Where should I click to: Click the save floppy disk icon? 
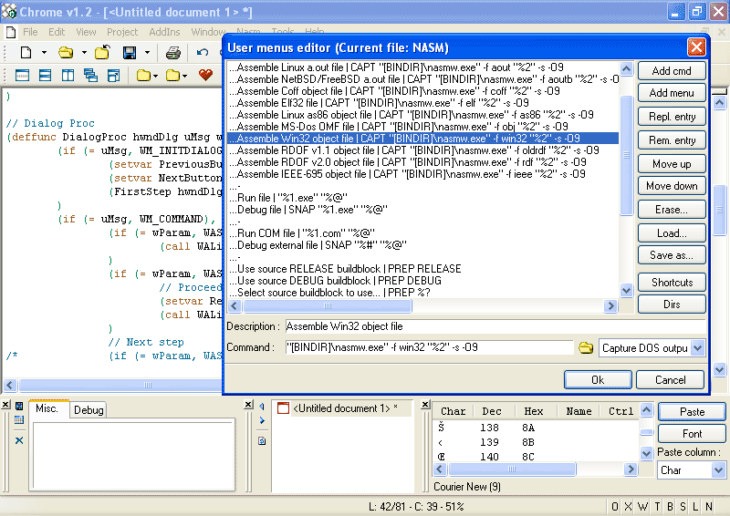click(x=130, y=53)
